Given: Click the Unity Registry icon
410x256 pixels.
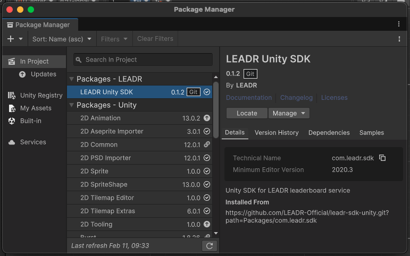Looking at the screenshot, I should click(x=12, y=96).
